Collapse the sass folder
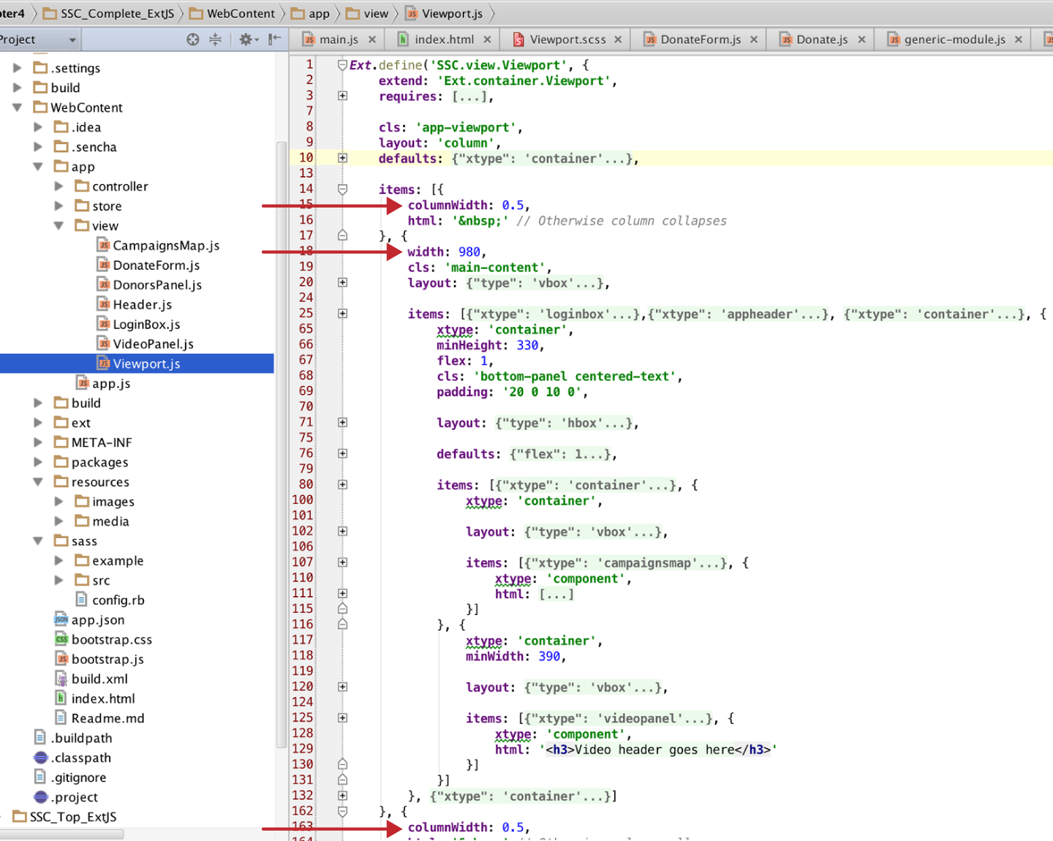 point(38,541)
